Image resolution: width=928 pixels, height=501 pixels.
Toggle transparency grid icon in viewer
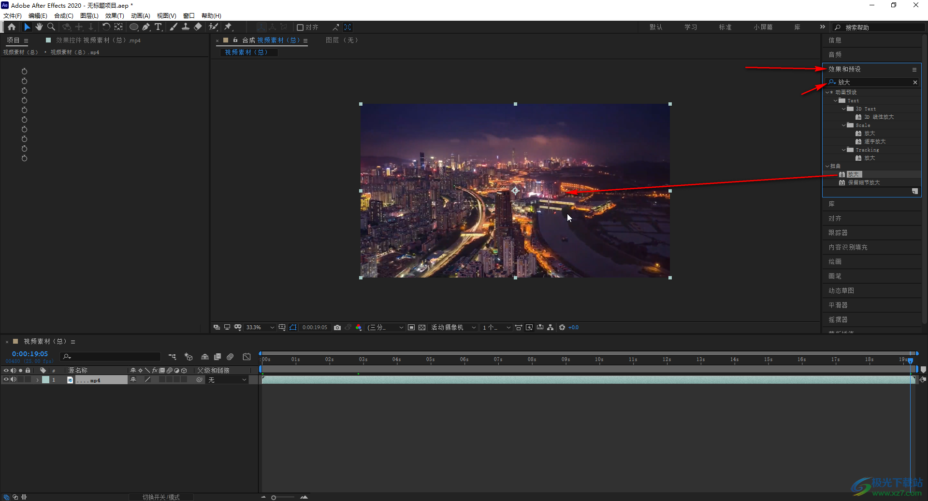(422, 327)
